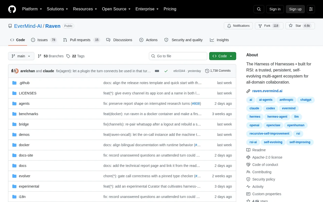Screen dimensions: 323x202
Task: Select the Code repository tab
Action: pos(18,40)
